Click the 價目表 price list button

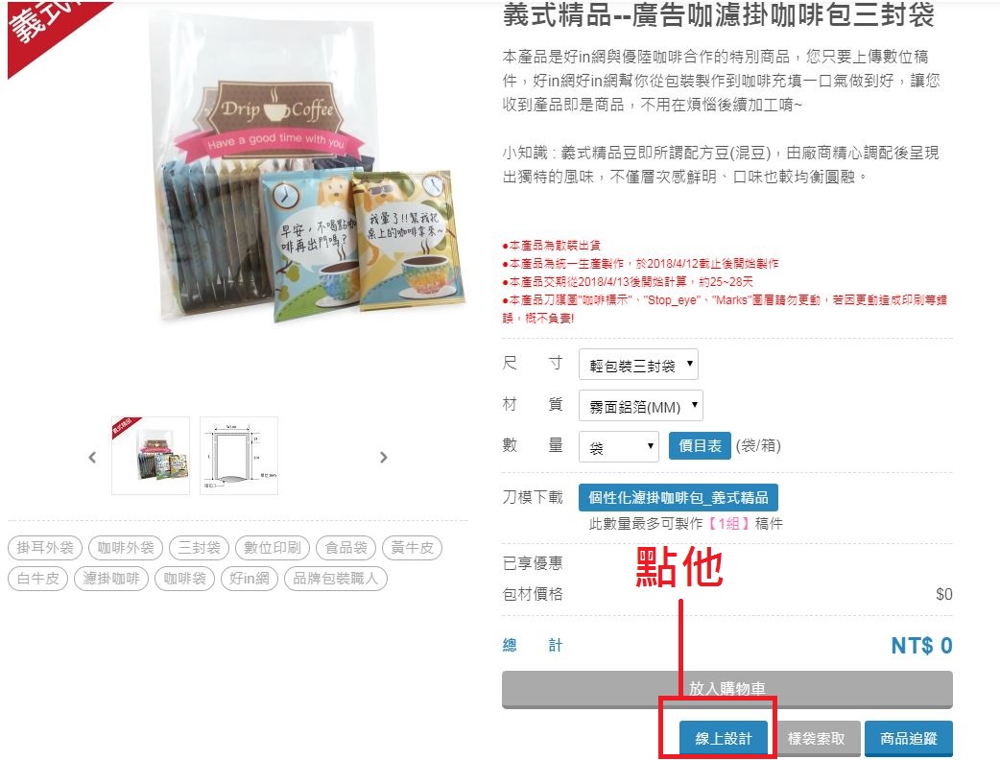pyautogui.click(x=700, y=445)
